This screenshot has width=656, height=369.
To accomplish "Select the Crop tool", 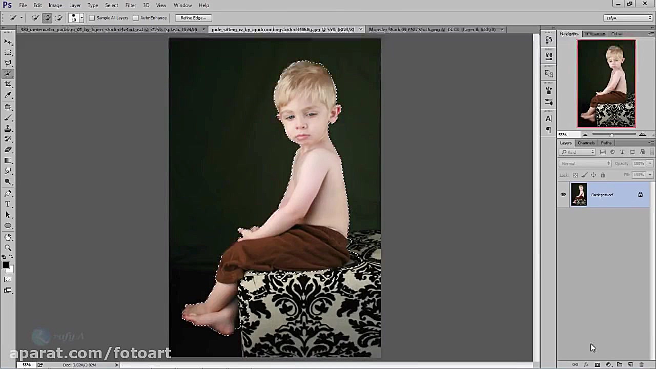I will pos(8,85).
